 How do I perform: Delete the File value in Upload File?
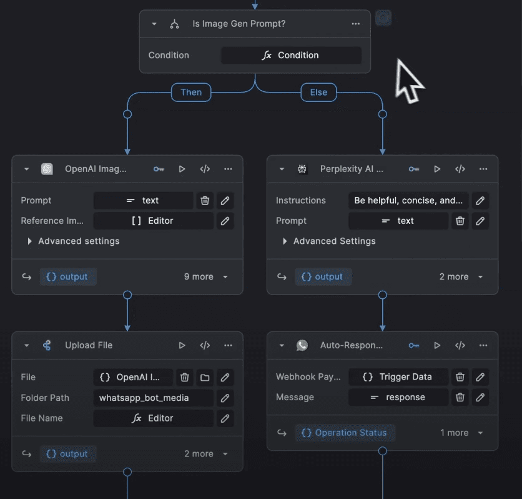point(185,377)
